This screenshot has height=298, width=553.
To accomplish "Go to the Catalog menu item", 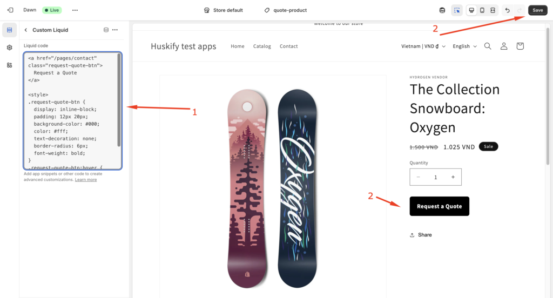I will (262, 46).
